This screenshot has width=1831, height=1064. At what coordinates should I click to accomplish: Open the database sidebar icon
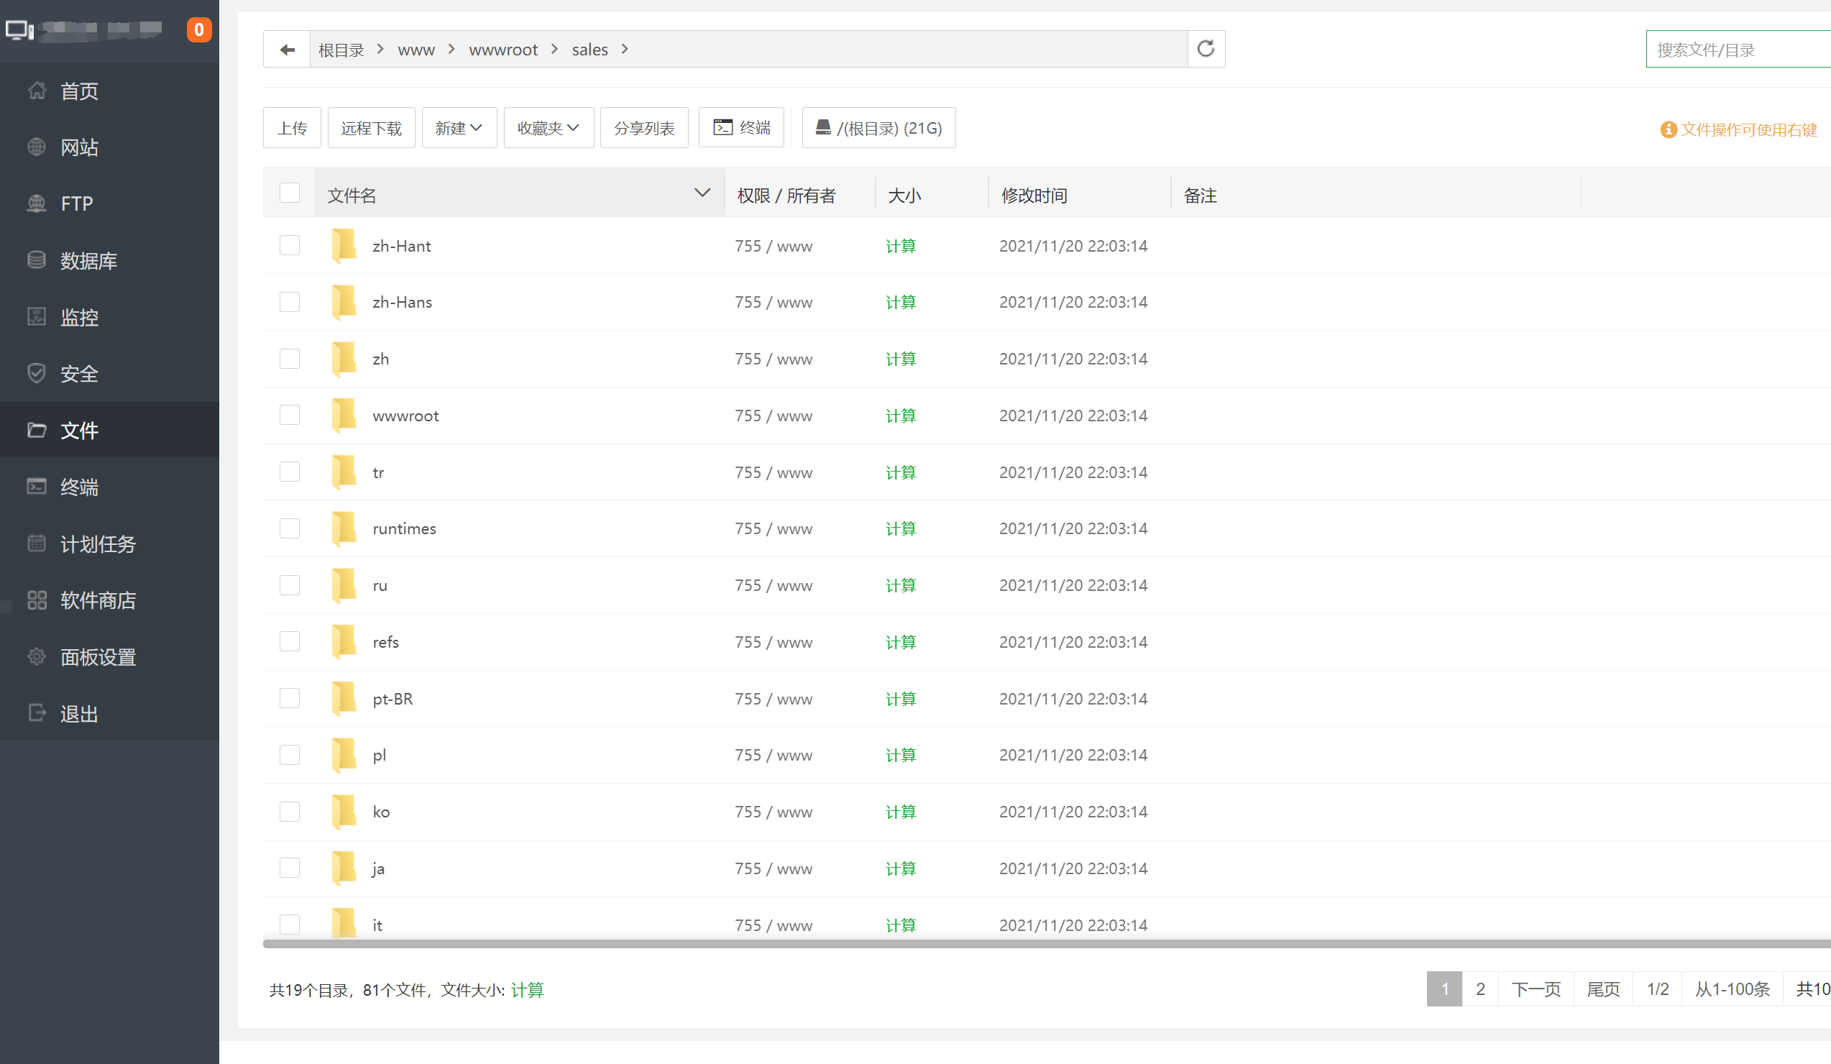click(37, 260)
